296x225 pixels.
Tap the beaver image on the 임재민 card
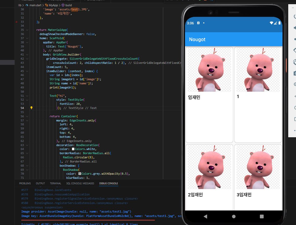[209, 70]
